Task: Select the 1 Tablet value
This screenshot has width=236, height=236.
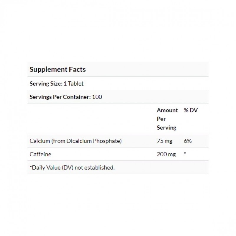Action: [74, 83]
